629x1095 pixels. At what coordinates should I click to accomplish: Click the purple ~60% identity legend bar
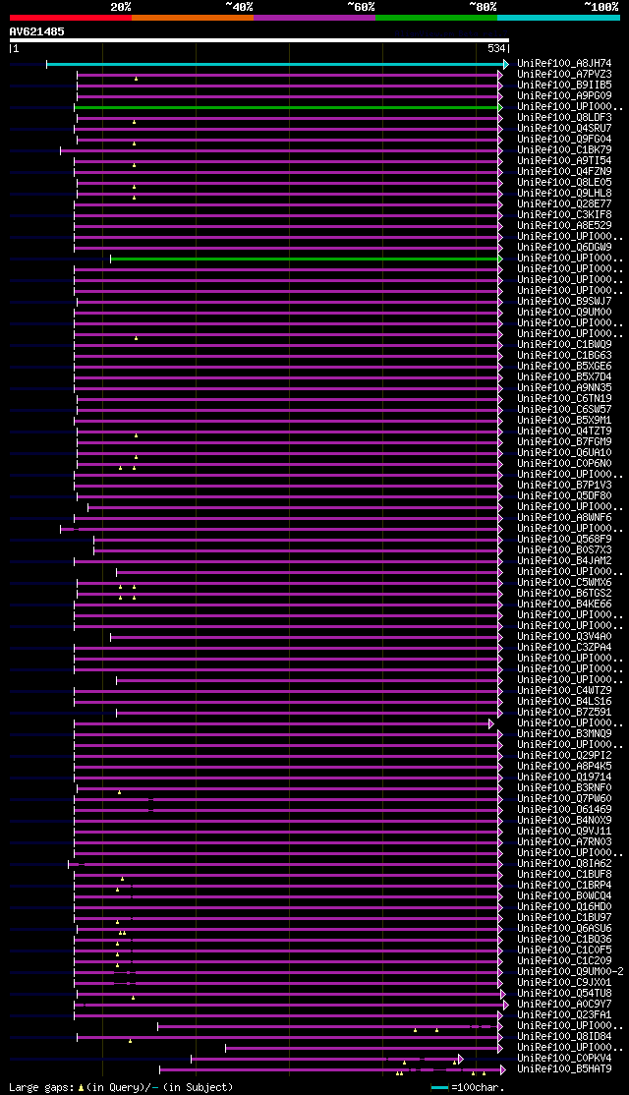pos(314,17)
